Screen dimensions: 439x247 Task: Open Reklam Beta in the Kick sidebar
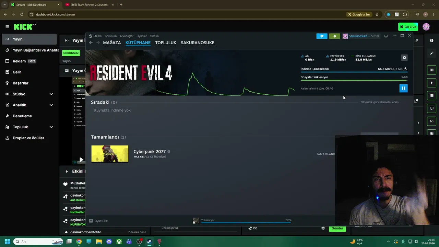point(29,61)
